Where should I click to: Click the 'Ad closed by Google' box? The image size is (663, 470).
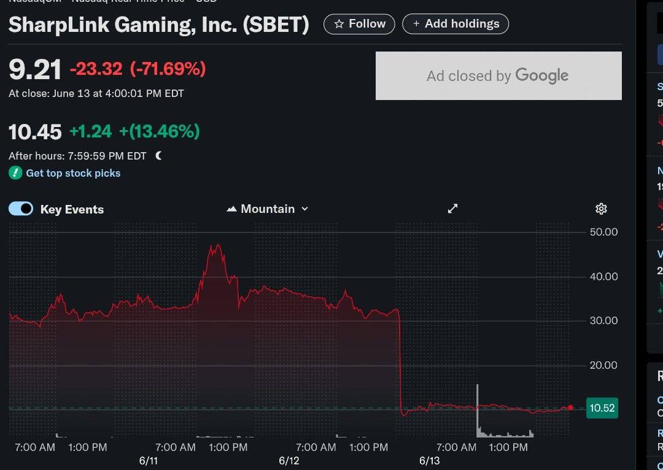click(498, 75)
